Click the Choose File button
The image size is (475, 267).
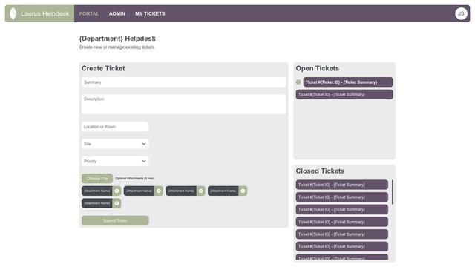[x=97, y=178]
